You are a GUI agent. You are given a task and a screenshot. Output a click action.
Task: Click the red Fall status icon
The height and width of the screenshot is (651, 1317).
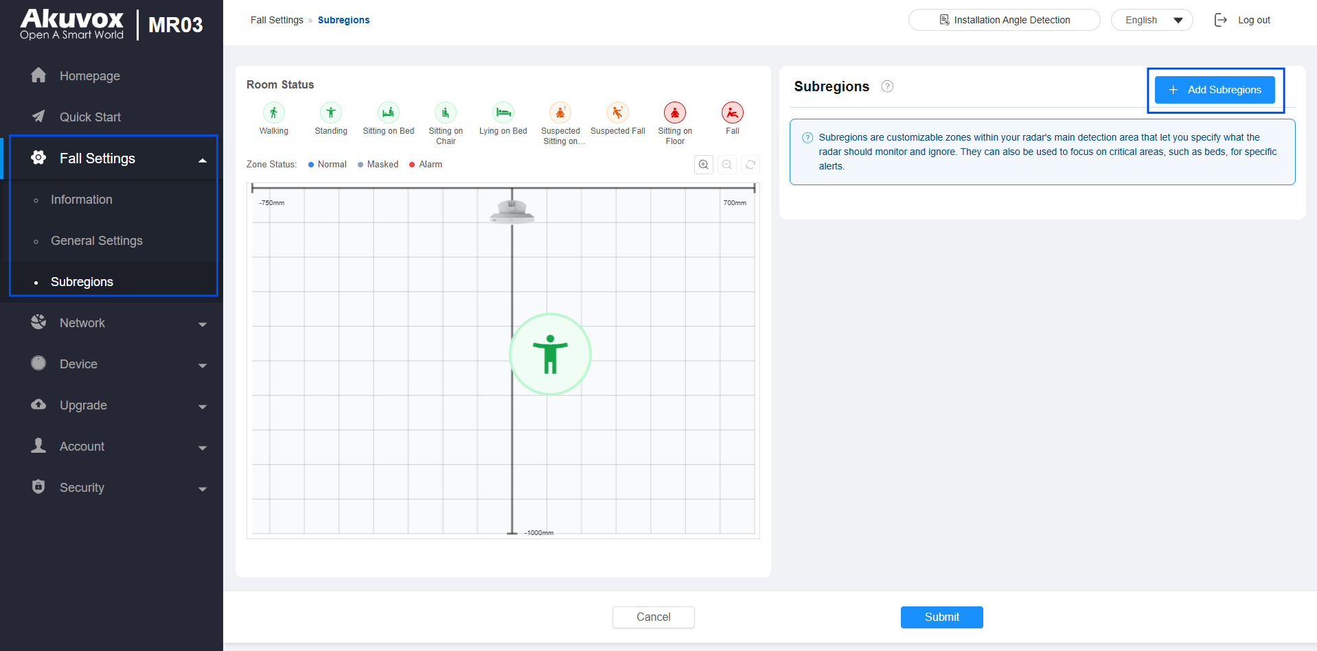coord(733,113)
